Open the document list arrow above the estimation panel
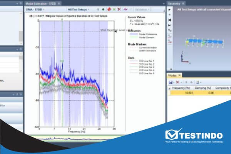 coord(164,3)
